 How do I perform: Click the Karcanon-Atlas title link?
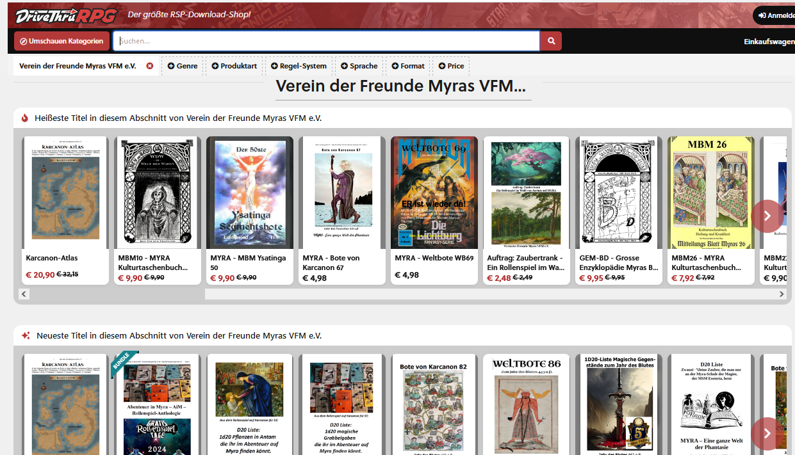tap(52, 258)
